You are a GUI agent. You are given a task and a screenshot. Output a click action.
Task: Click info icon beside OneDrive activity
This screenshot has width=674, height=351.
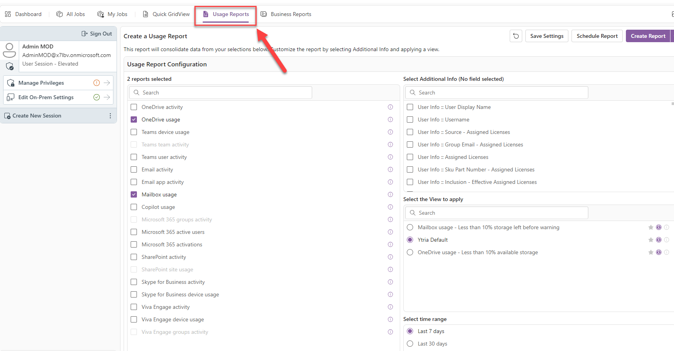pos(390,107)
